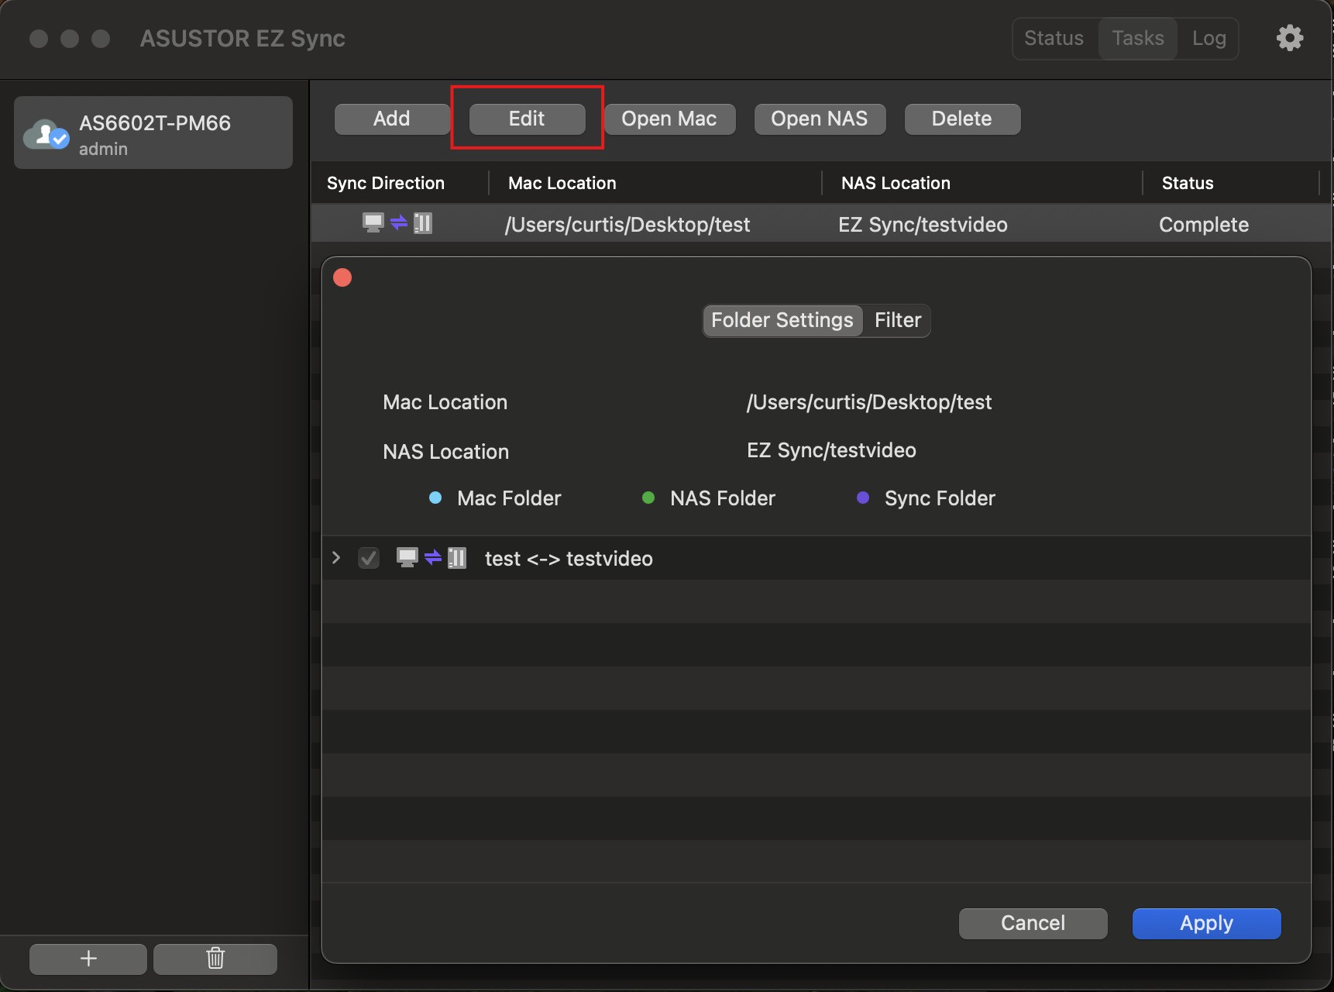1334x992 pixels.
Task: Toggle the checkbox for test <-> testvideo
Action: [369, 558]
